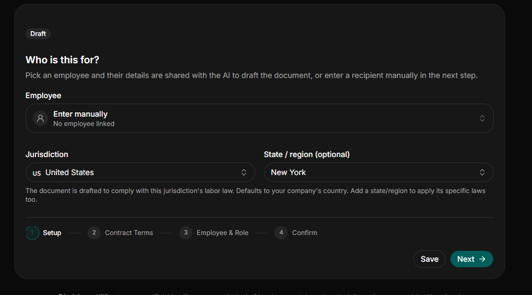
Task: Toggle the Jurisdiction field's chevron arrows
Action: point(244,172)
